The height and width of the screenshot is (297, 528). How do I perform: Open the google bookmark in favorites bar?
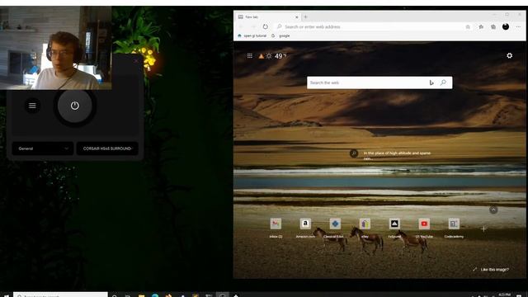click(280, 35)
